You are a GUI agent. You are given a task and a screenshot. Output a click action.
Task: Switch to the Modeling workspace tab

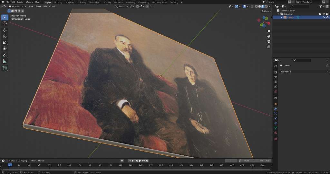(58, 2)
